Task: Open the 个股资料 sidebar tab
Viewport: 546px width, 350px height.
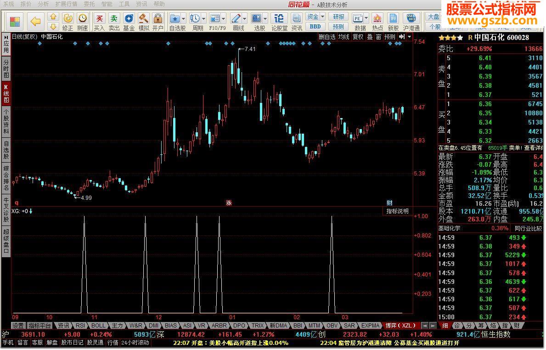Action: point(6,121)
